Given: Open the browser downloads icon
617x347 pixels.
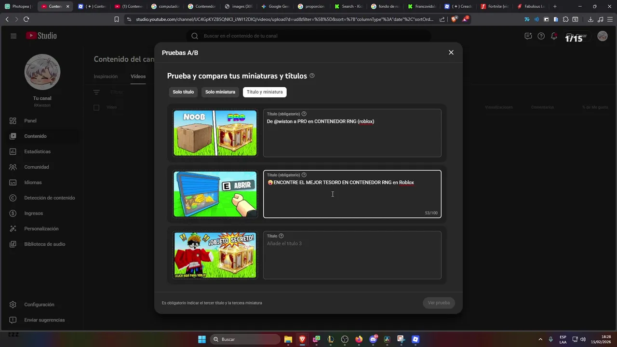Looking at the screenshot, I should click(590, 19).
